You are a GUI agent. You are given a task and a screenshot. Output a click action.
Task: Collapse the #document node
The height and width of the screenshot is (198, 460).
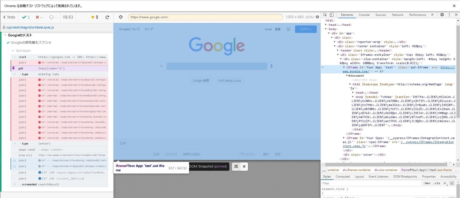tap(347, 76)
